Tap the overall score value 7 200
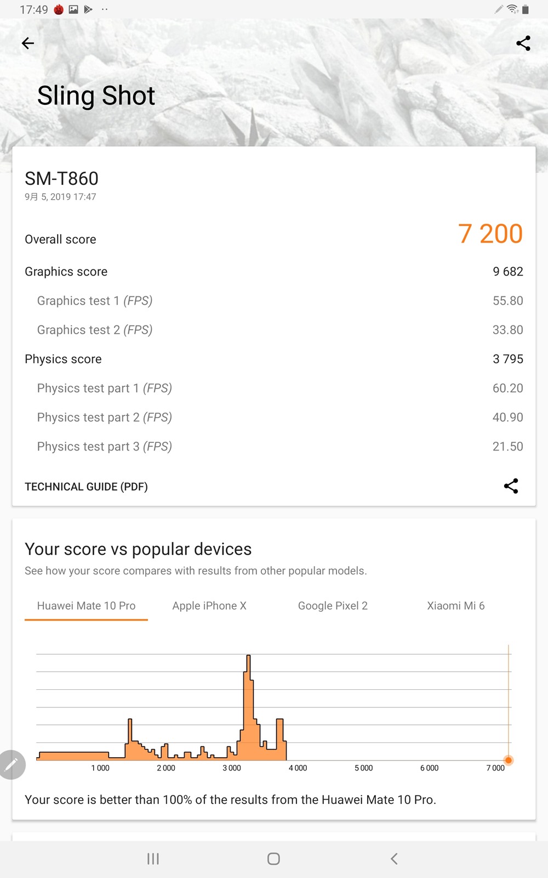Viewport: 548px width, 878px height. pyautogui.click(x=490, y=234)
